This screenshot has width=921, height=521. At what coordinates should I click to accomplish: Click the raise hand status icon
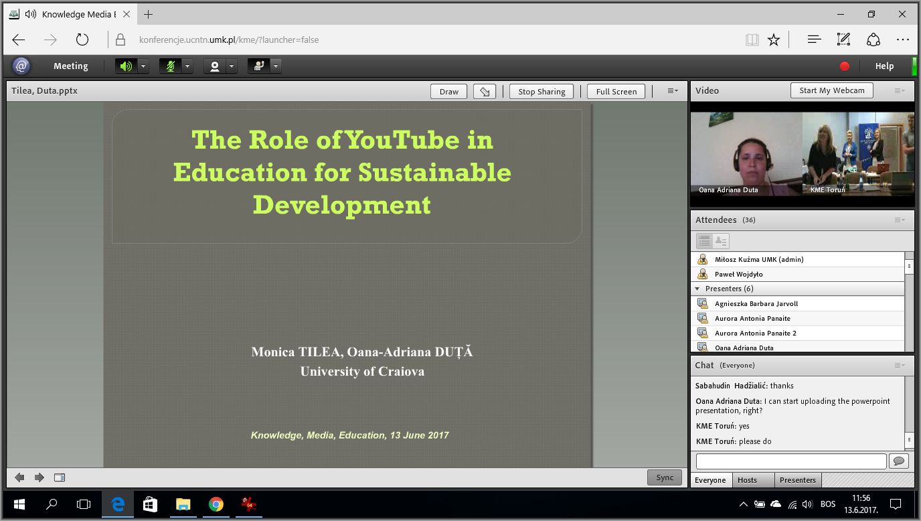(x=258, y=66)
